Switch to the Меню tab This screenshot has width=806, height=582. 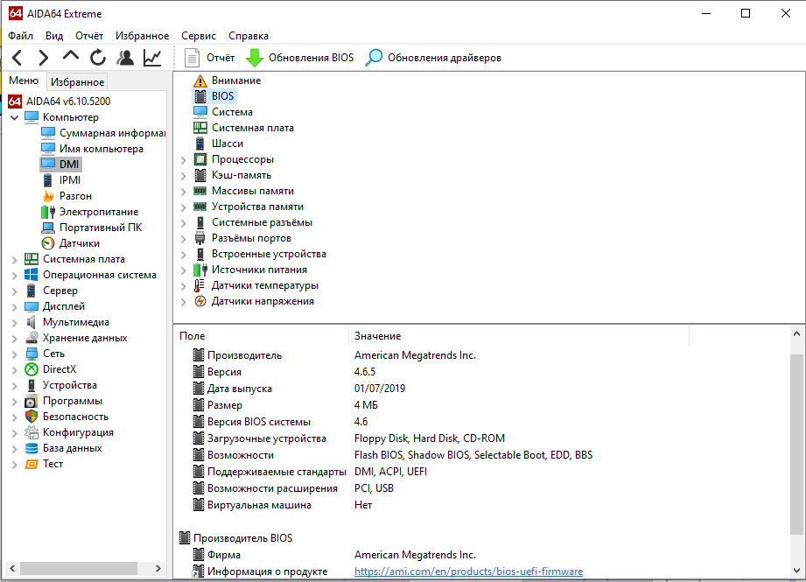pyautogui.click(x=24, y=81)
